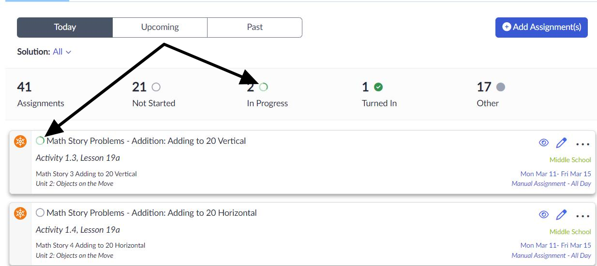Edit the Adding to 20 Vertical assignment pencil
This screenshot has width=597, height=266.
pyautogui.click(x=561, y=143)
